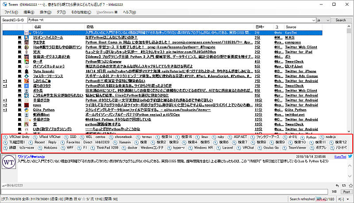Click the avatar in the 蛇画像bot row
This screenshot has width=354, height=203.
pyautogui.click(x=27, y=115)
